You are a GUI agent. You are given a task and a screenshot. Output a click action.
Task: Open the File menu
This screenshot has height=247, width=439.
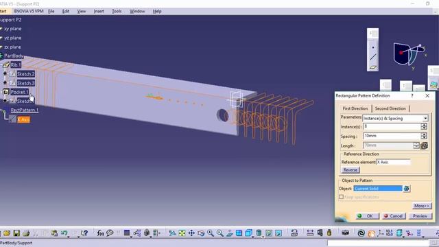[51, 11]
